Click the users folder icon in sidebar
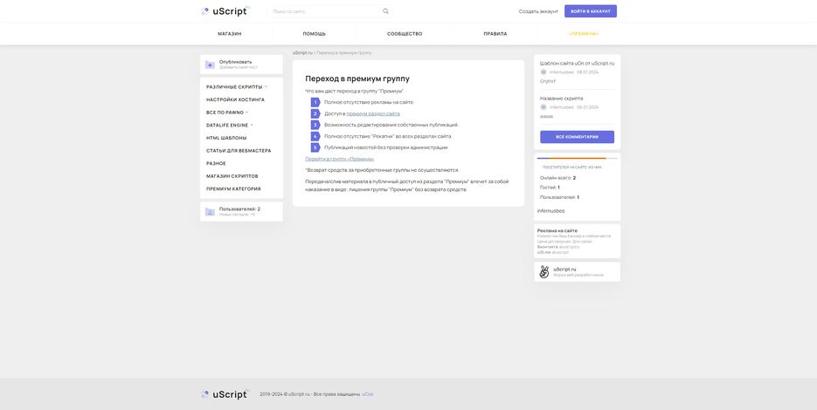Screen dimensions: 817x410 pos(210,211)
